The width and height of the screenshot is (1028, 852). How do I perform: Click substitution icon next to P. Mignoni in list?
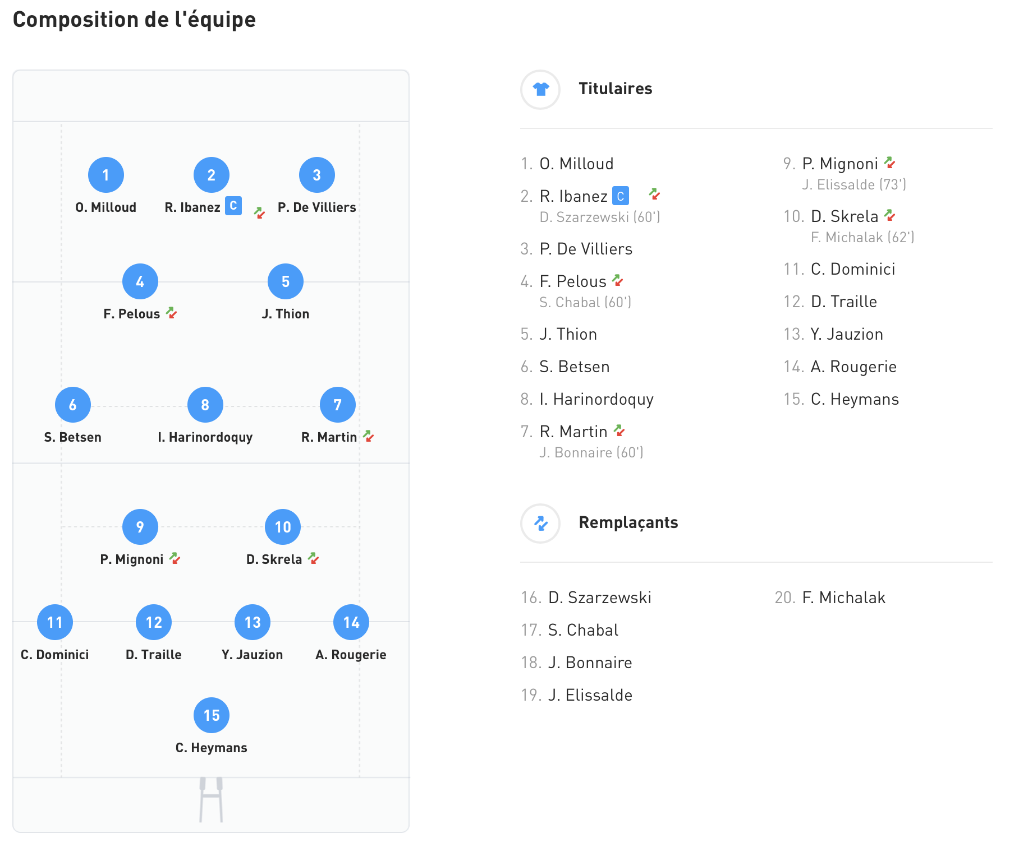click(889, 163)
